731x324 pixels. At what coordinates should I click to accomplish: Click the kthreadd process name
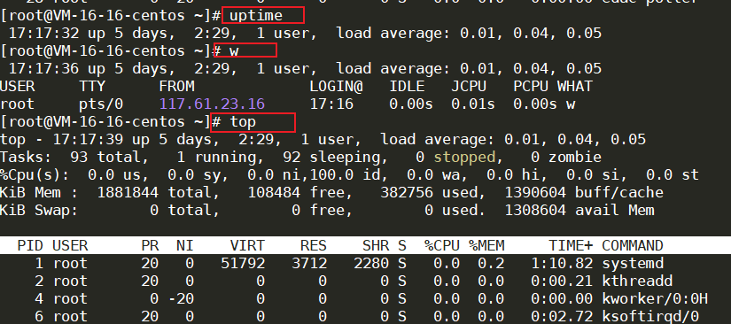637,282
